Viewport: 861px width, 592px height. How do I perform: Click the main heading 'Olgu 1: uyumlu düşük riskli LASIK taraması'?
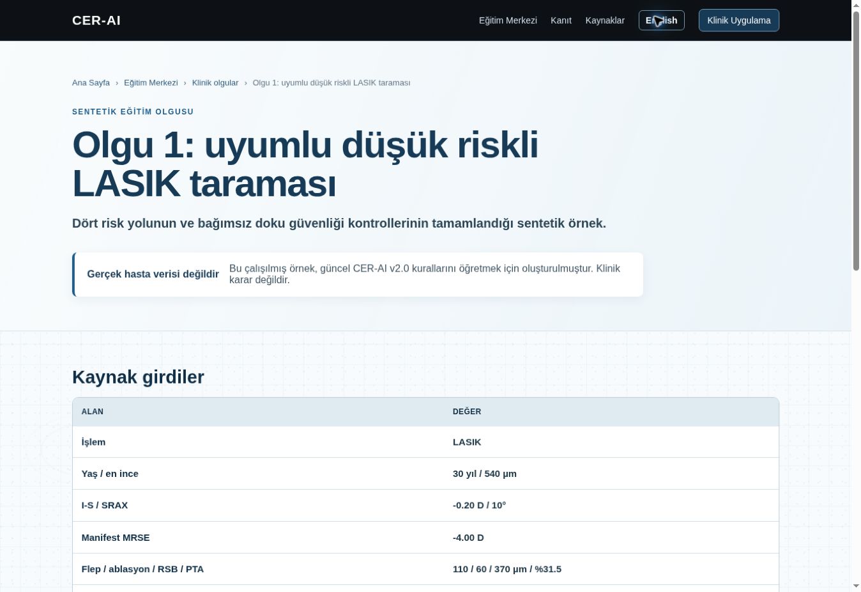pos(305,164)
